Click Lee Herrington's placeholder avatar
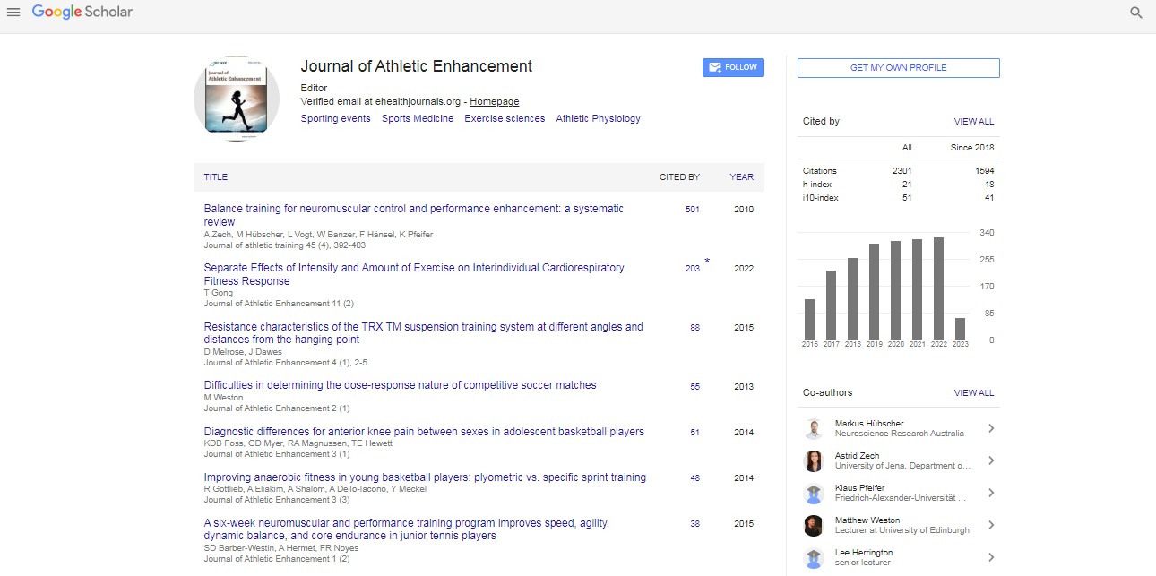Image resolution: width=1156 pixels, height=576 pixels. 814,557
